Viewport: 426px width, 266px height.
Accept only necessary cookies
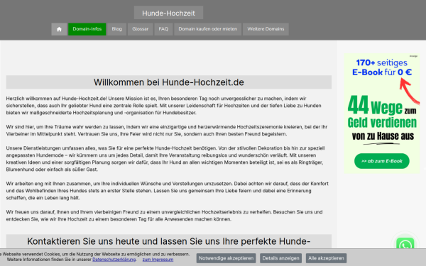[x=226, y=258]
